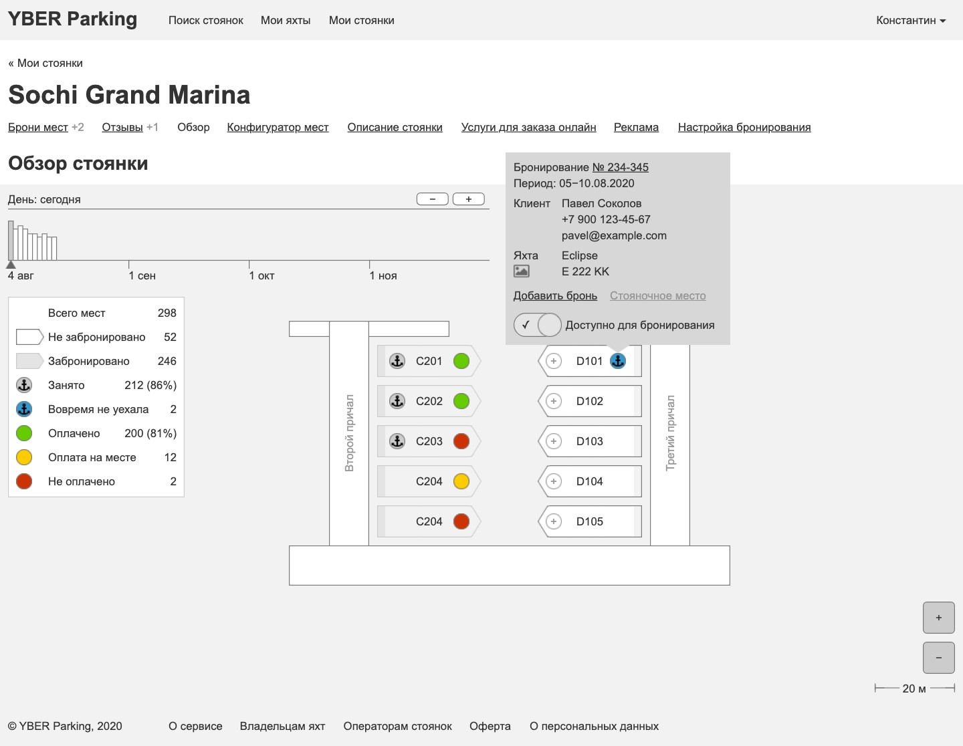Toggle 'Доступно для бронирования' switch
Image resolution: width=963 pixels, height=746 pixels.
(x=538, y=325)
